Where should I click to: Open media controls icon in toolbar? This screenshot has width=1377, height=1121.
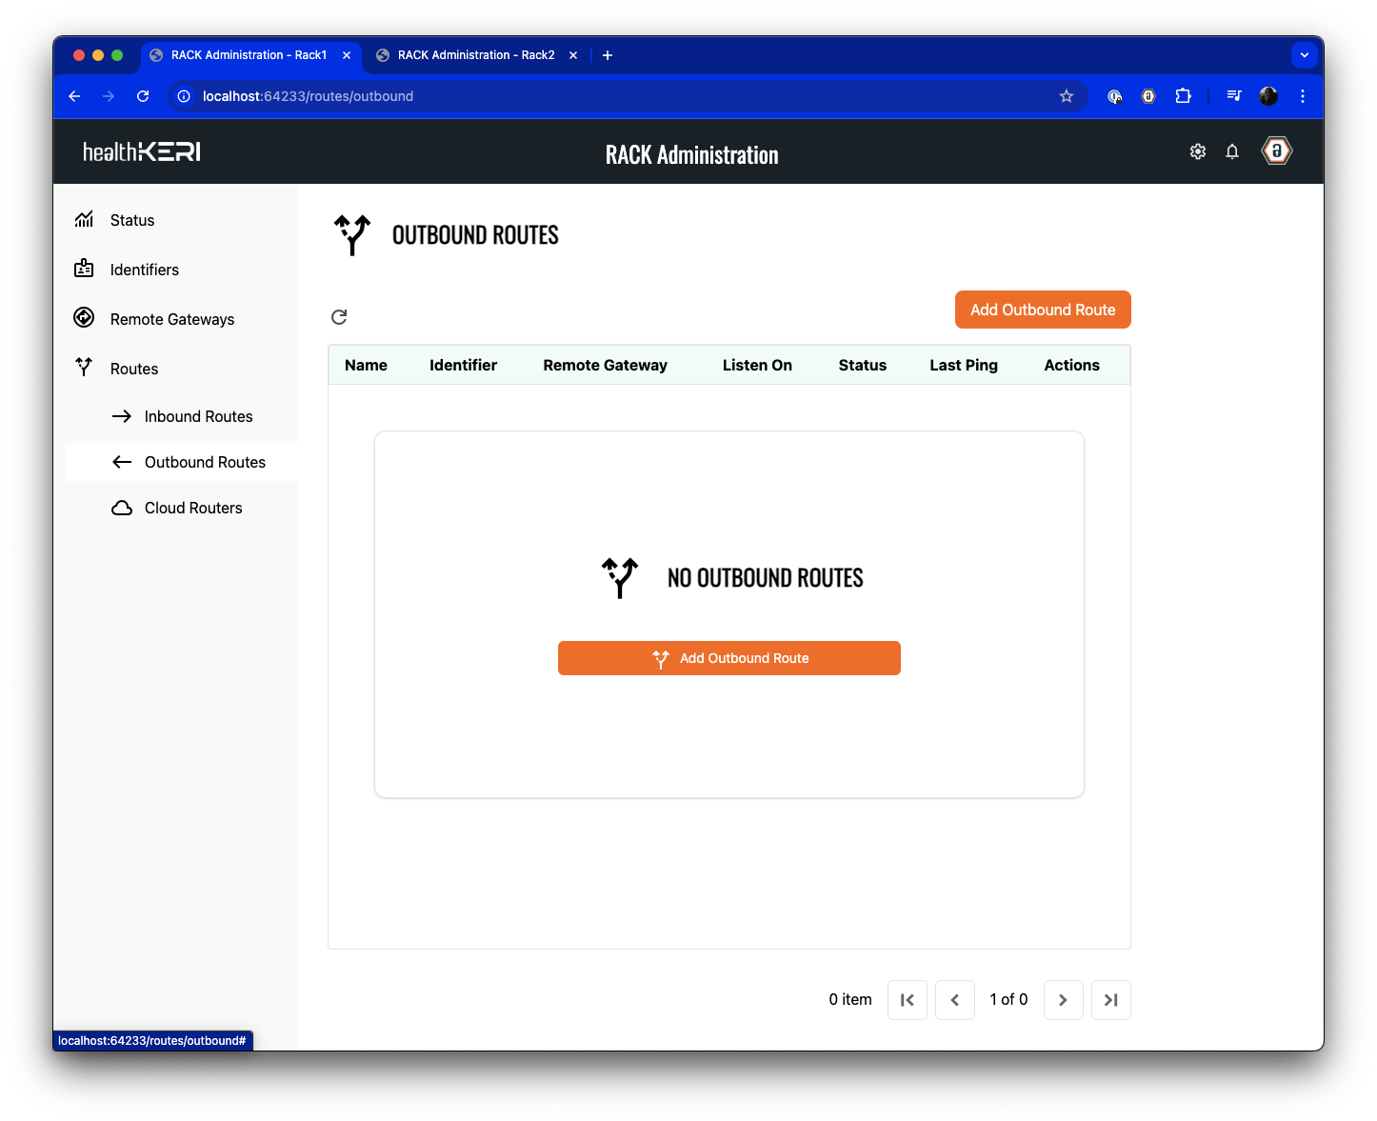(1234, 96)
